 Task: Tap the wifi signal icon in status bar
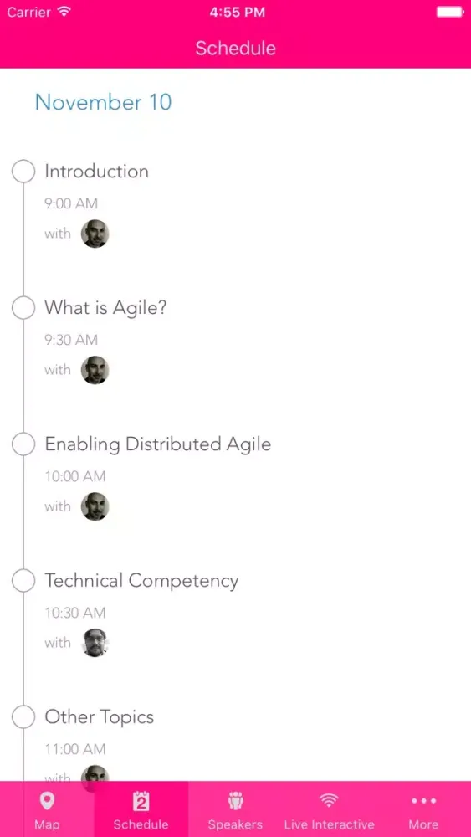tap(64, 12)
